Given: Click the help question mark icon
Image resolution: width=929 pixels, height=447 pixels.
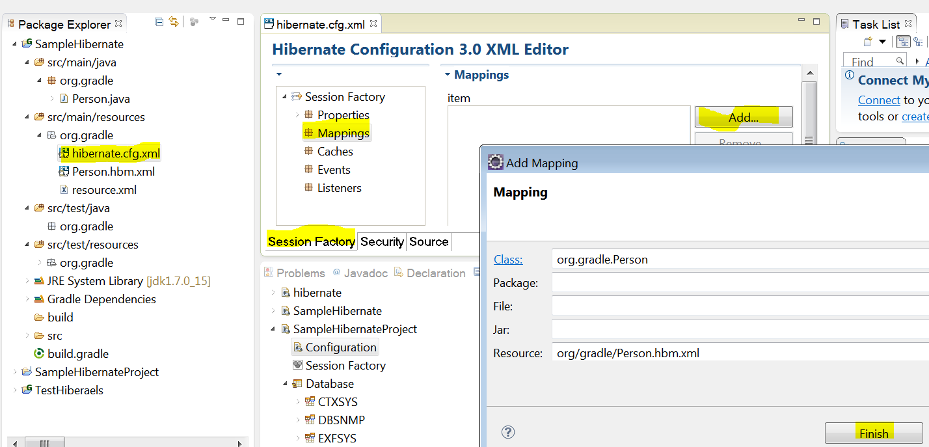Looking at the screenshot, I should pos(509,433).
